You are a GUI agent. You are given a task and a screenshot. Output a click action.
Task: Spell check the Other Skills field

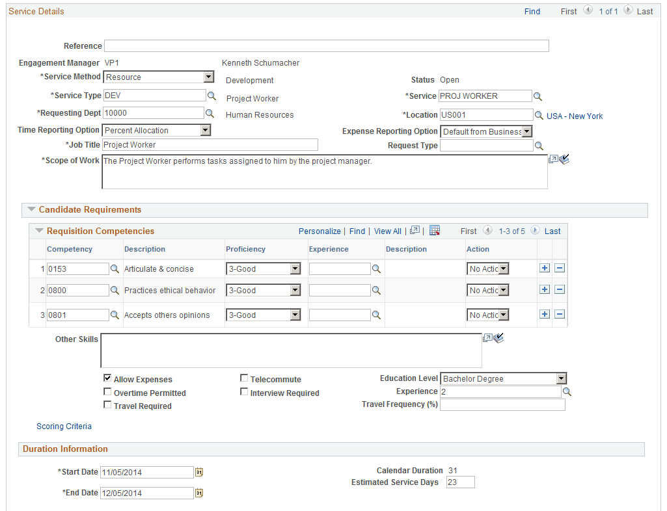coord(499,337)
